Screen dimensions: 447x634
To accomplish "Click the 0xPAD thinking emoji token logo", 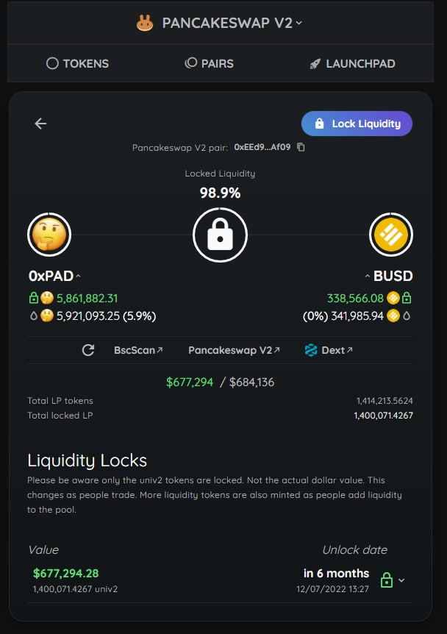I will [49, 235].
